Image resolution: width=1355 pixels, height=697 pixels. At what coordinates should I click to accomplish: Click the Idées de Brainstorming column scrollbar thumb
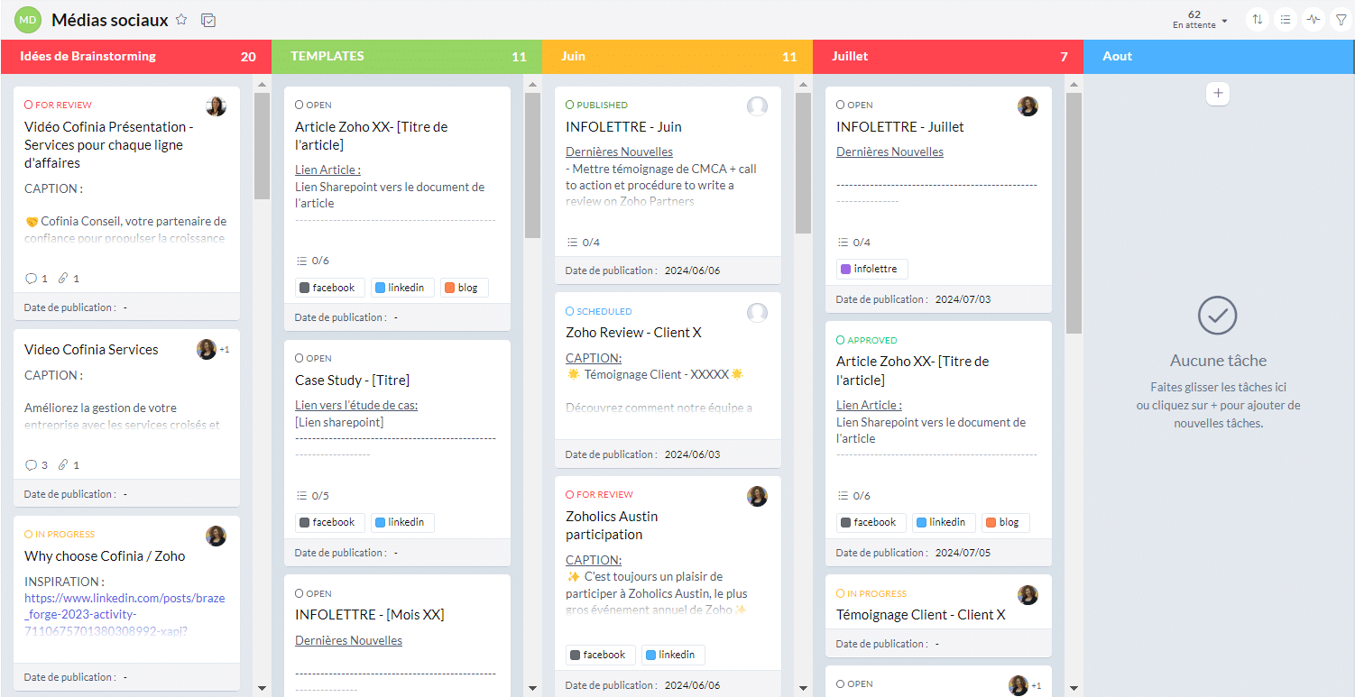coord(262,146)
